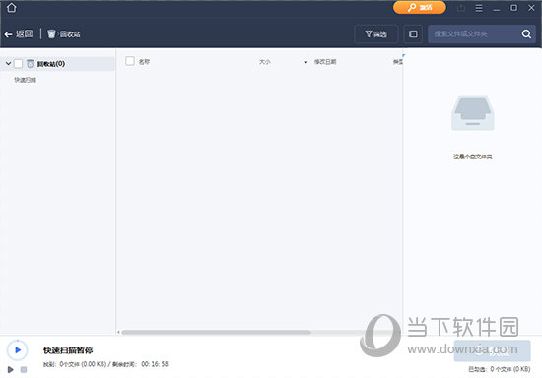Screen dimensions: 542x378
Task: Tick the select-all checkbox in file header
Action: 130,61
